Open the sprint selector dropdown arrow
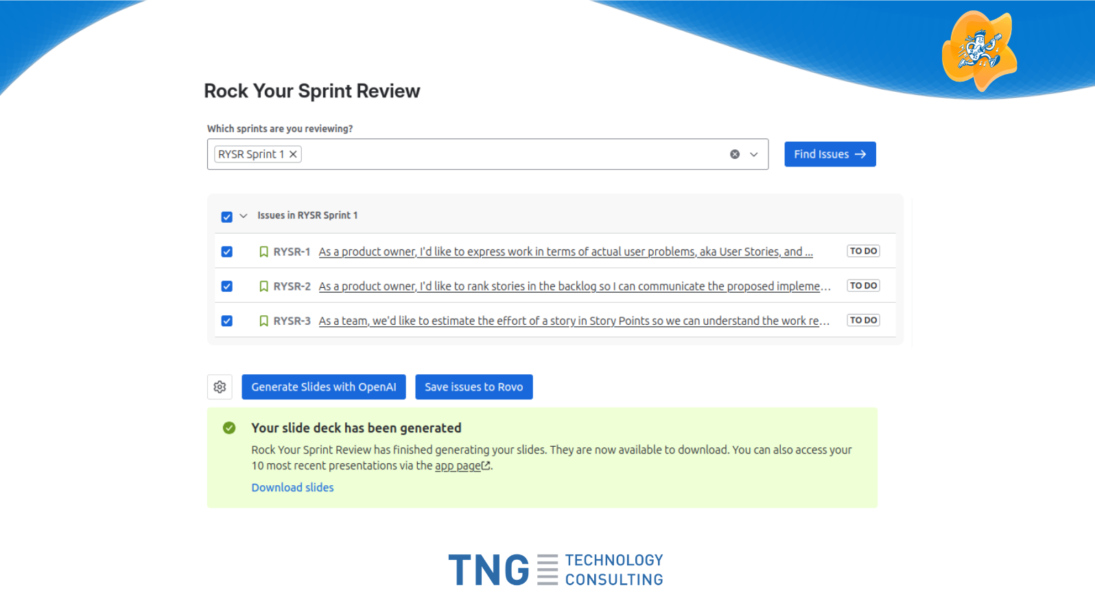This screenshot has height=614, width=1095. [x=754, y=154]
